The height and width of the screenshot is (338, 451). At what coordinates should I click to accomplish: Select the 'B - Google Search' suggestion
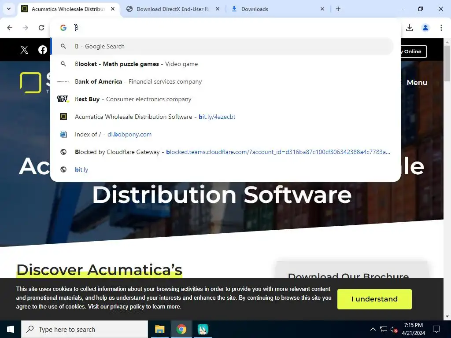point(222,46)
